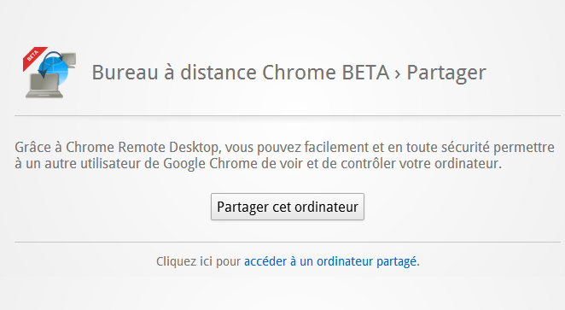Click the Chrome Remote Desktop app logo
Screen dimensions: 565x310
(50, 73)
